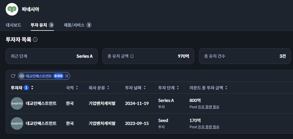Select the 투자 유치 tab
Viewport: 293px width, 139px height.
pos(39,25)
